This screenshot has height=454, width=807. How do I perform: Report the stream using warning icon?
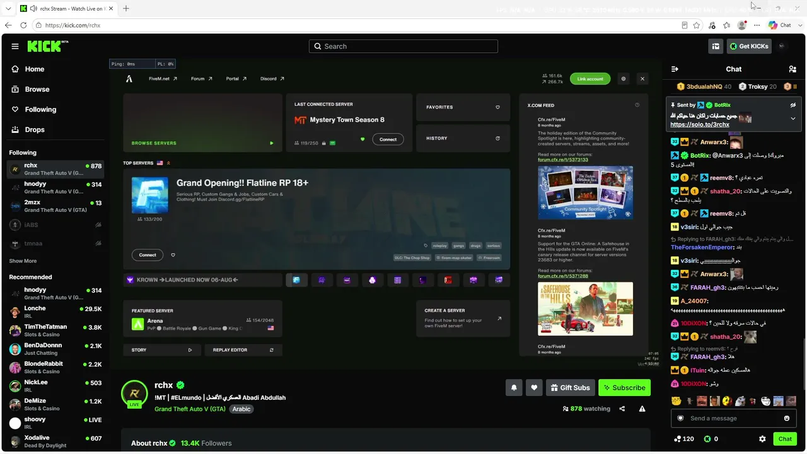(642, 409)
